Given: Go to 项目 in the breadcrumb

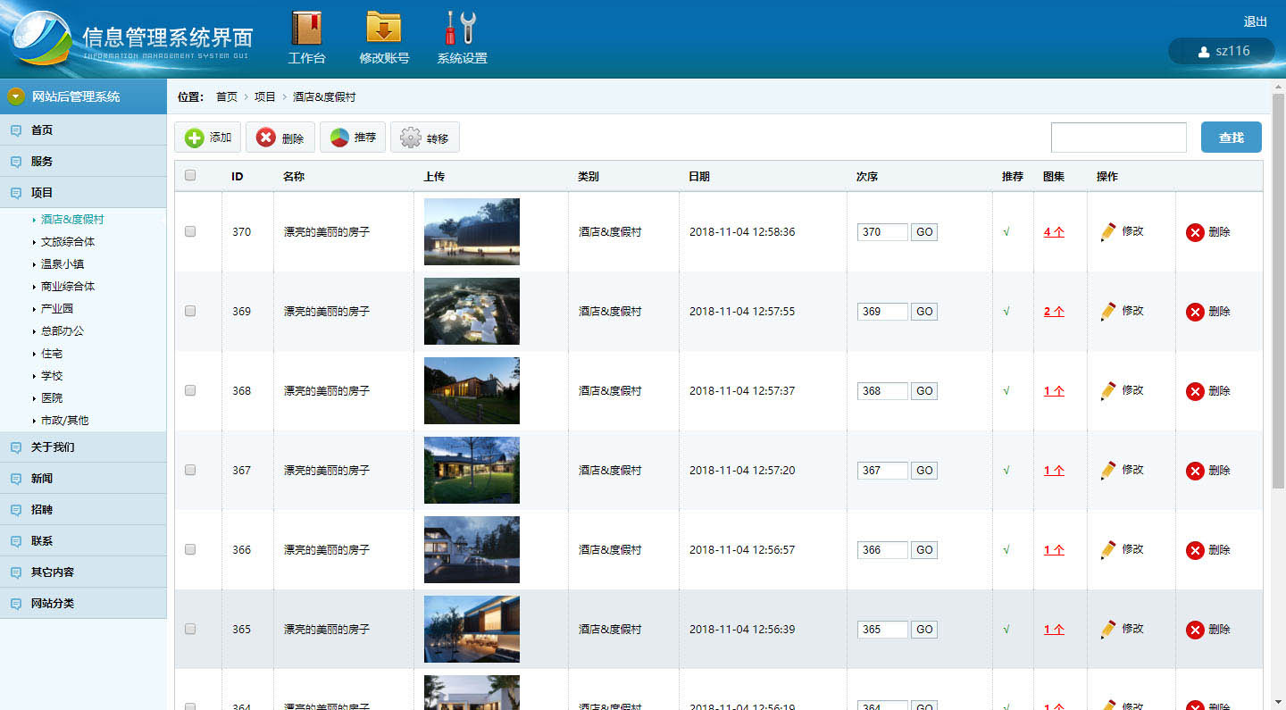Looking at the screenshot, I should coord(265,96).
